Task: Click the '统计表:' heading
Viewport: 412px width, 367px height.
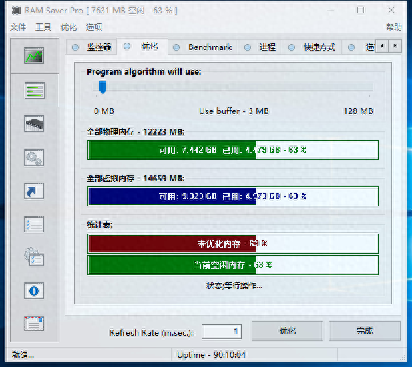Action: click(100, 225)
